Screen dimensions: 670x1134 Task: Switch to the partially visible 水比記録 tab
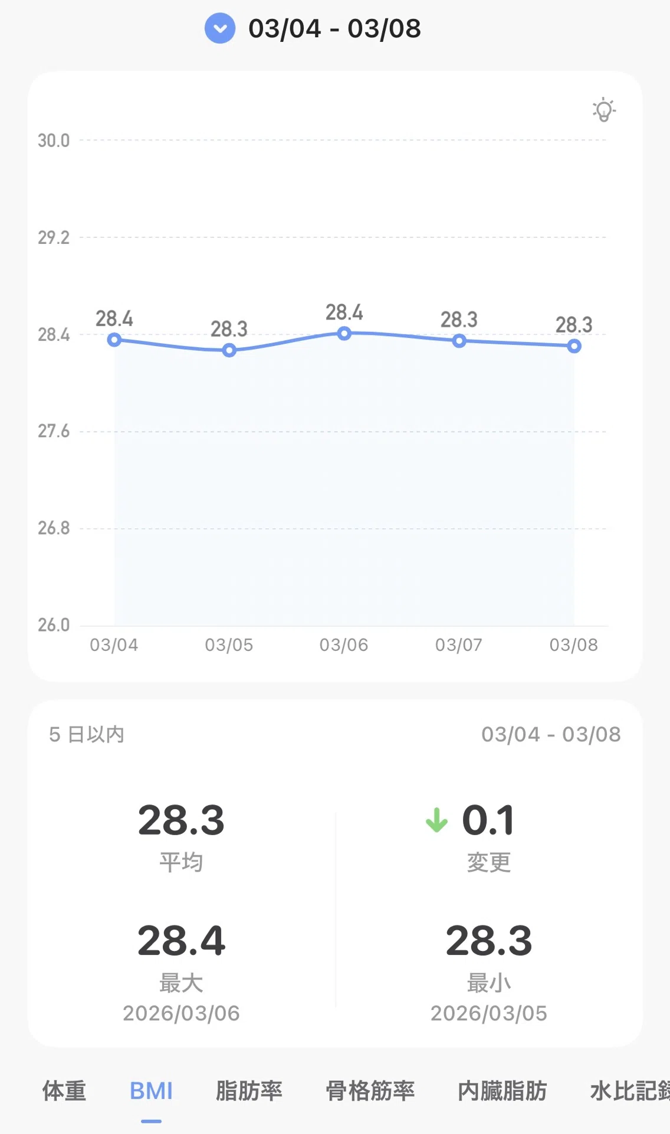(630, 1091)
